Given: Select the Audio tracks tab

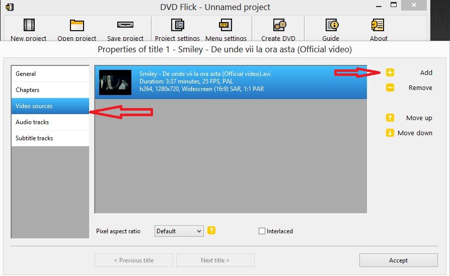Looking at the screenshot, I should click(x=50, y=122).
